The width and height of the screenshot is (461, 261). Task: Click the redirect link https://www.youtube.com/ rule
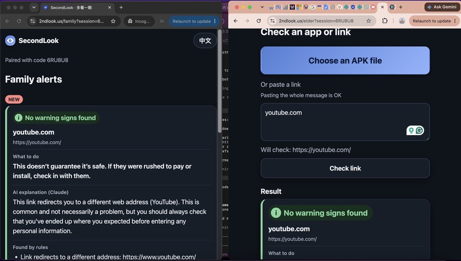(x=159, y=257)
